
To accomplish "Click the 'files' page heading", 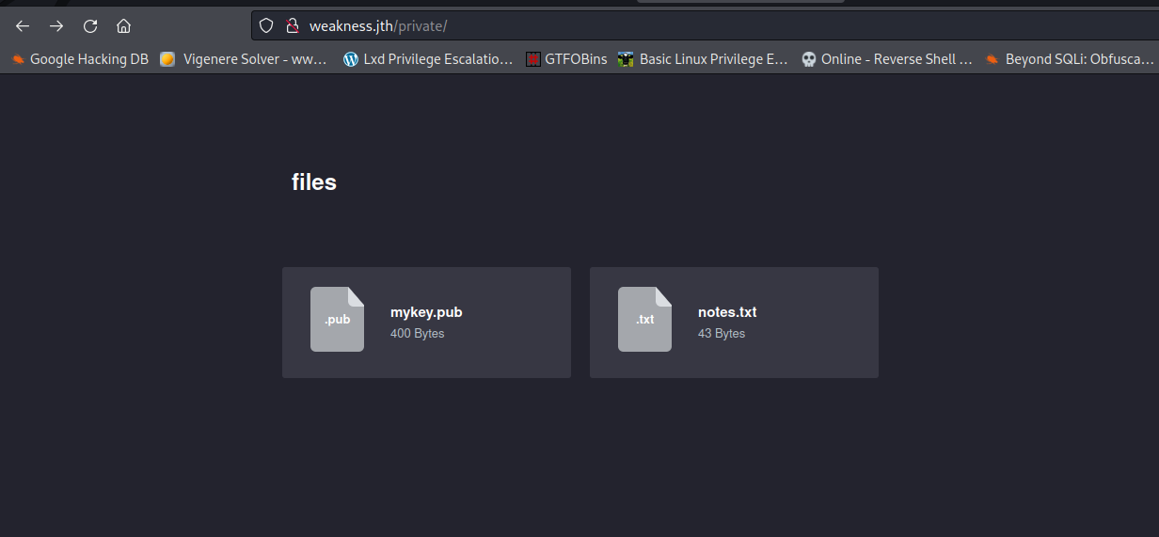I will click(x=314, y=182).
